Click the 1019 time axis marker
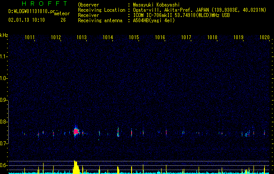The image size is (274, 174). 238,37
